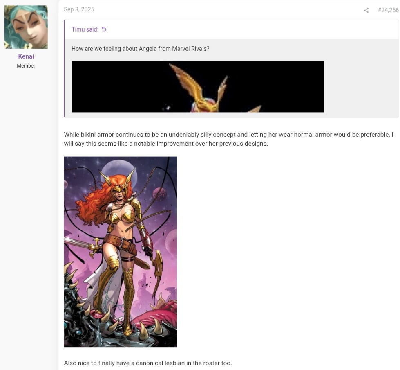Screen dimensions: 400x370
Task: Enlarge the Angela comic artwork image
Action: (x=120, y=252)
